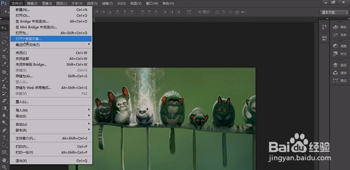This screenshot has height=170, width=350.
Task: Select the Horizontal Type tool
Action: (4, 137)
